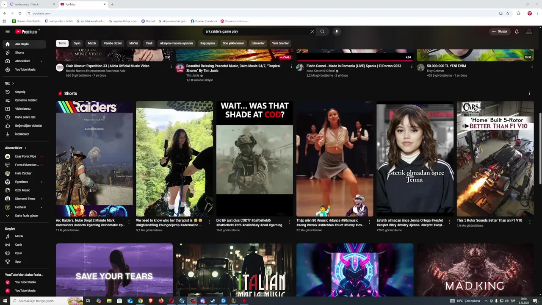Open the notifications bell
Viewport: 542px width, 305px height.
[x=517, y=31]
